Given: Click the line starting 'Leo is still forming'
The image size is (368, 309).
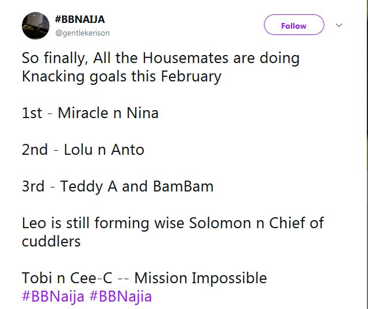Looking at the screenshot, I should 172,223.
